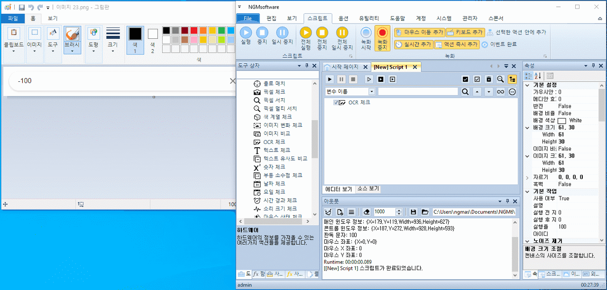Click the infinity loop icon

500,92
